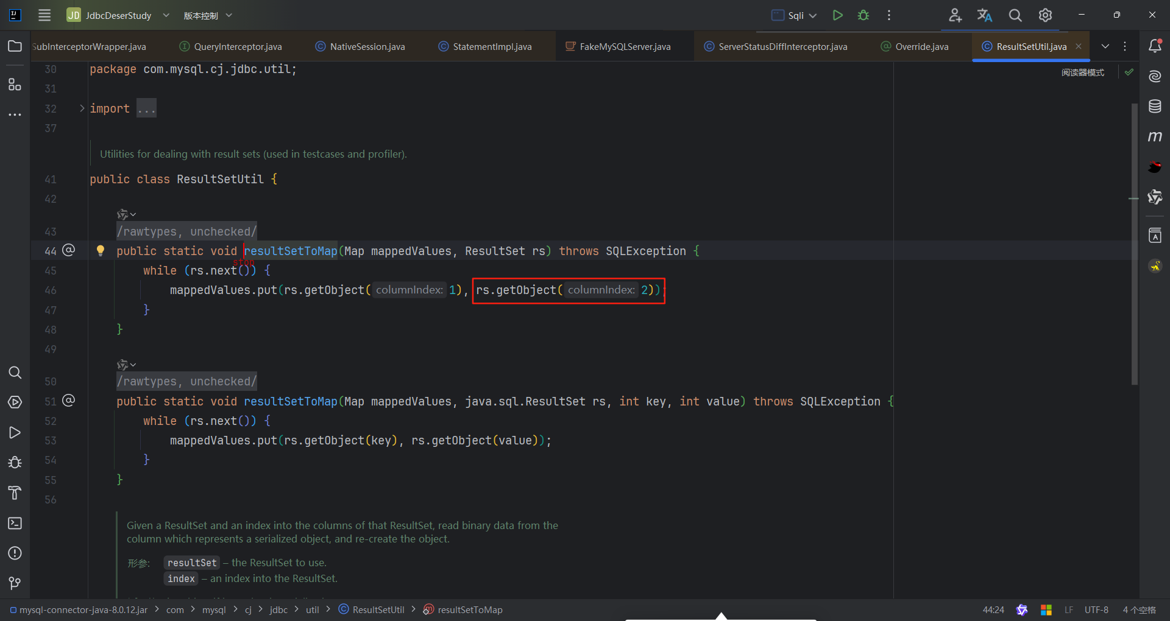Open the AI assistant spiral icon
Viewport: 1170px width, 621px height.
pyautogui.click(x=1155, y=76)
